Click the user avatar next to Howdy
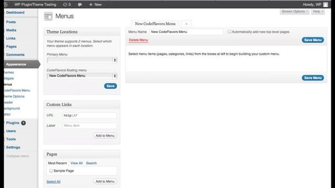 point(326,5)
